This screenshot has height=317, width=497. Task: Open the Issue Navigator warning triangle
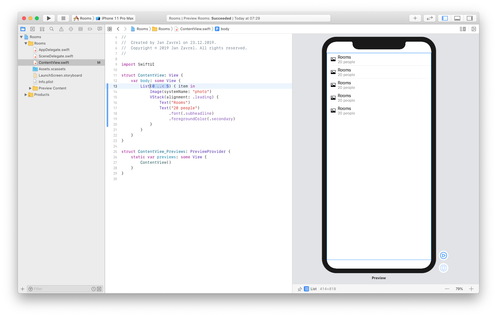[x=61, y=29]
